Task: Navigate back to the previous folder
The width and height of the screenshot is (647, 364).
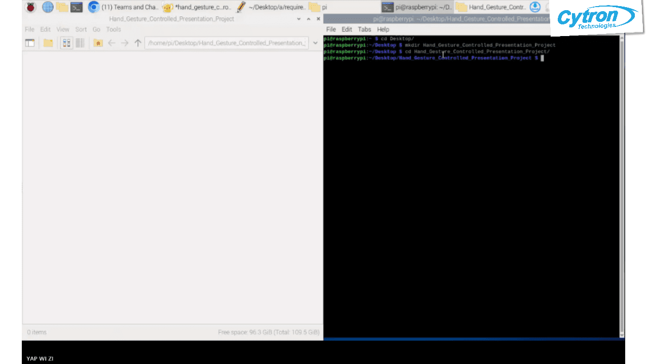Action: click(x=112, y=43)
